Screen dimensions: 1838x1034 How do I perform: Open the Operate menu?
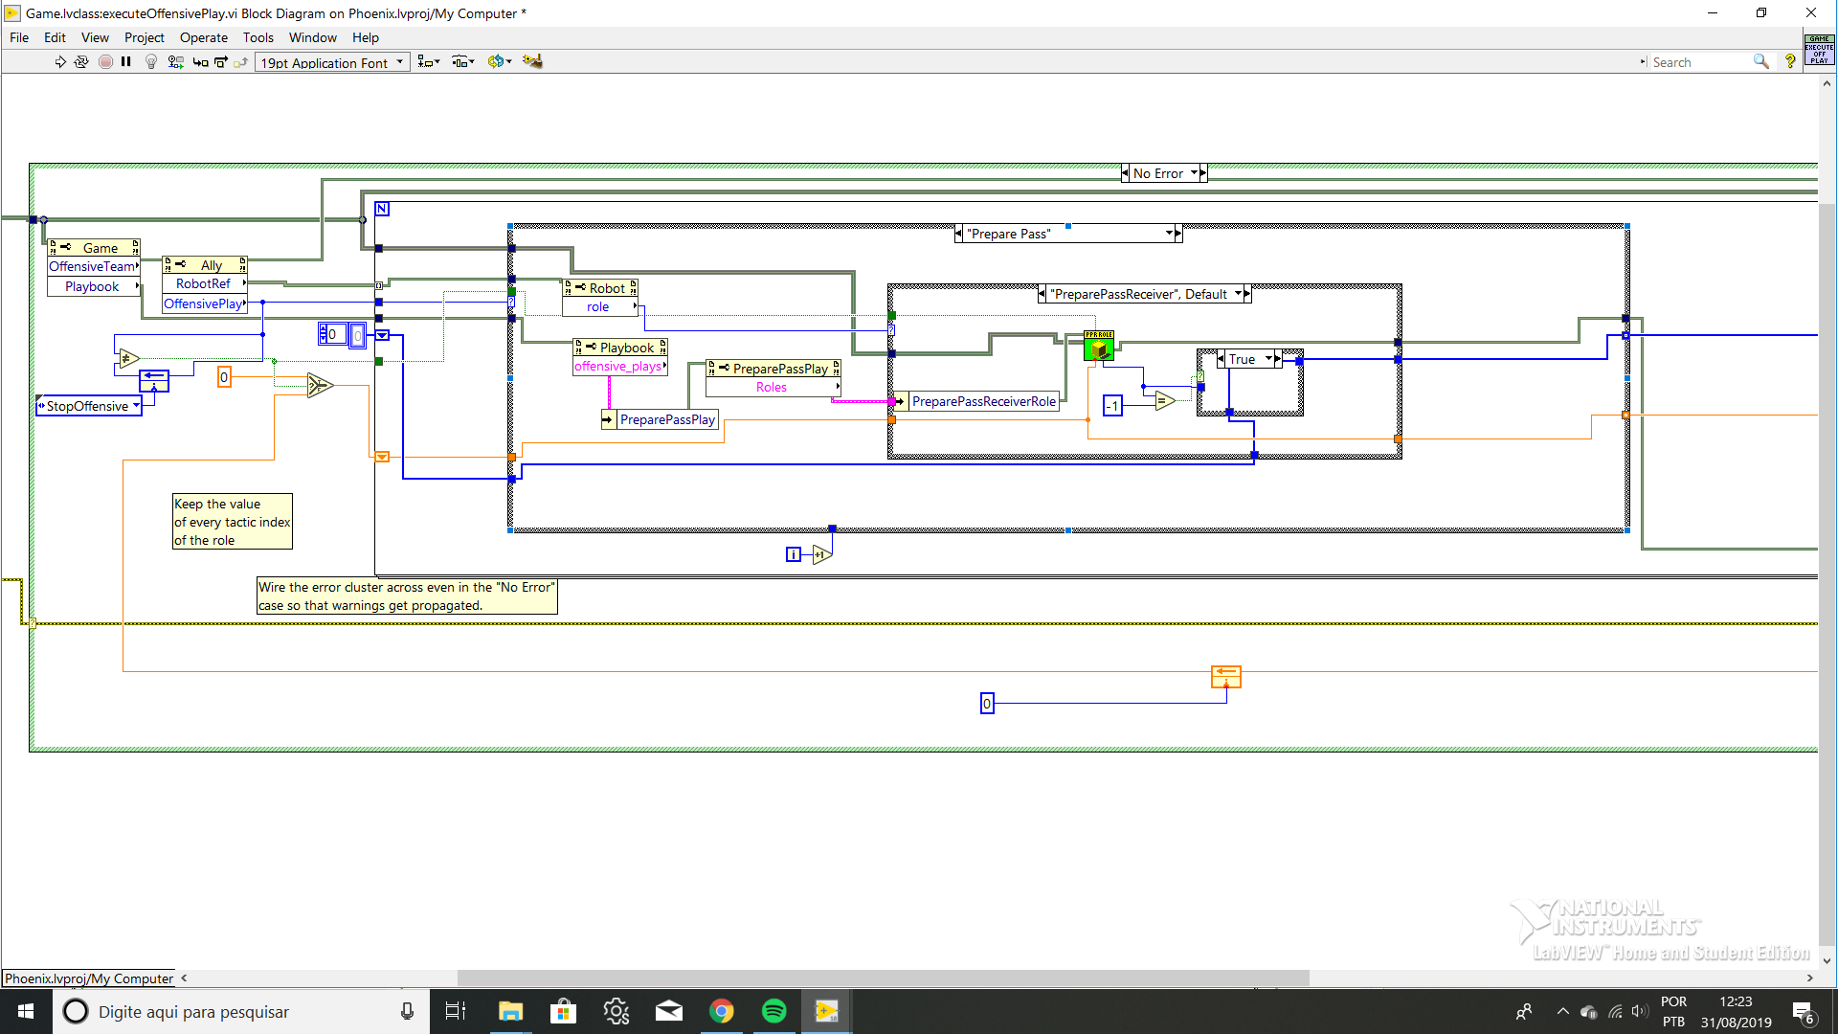coord(204,37)
